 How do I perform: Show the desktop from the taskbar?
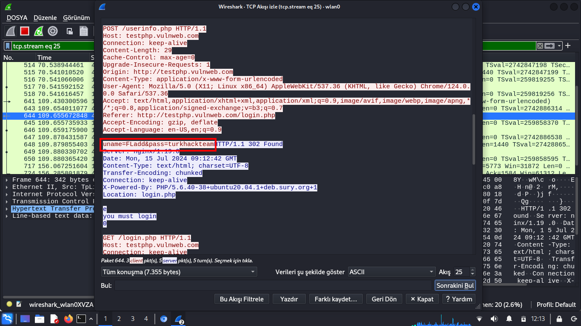coord(25,319)
